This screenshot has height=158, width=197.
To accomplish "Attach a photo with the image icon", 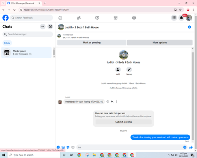I will pyautogui.click(x=63, y=147).
